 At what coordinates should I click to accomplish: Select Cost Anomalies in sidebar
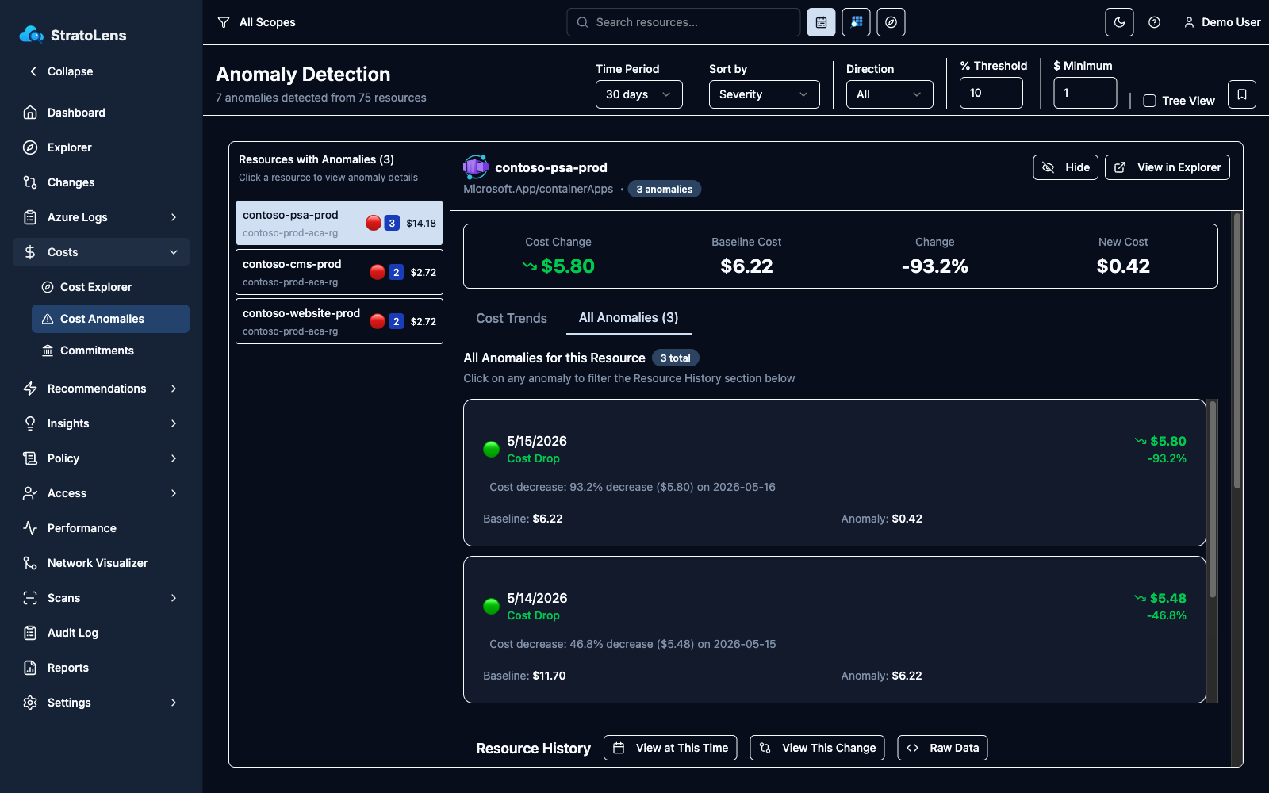(x=110, y=319)
